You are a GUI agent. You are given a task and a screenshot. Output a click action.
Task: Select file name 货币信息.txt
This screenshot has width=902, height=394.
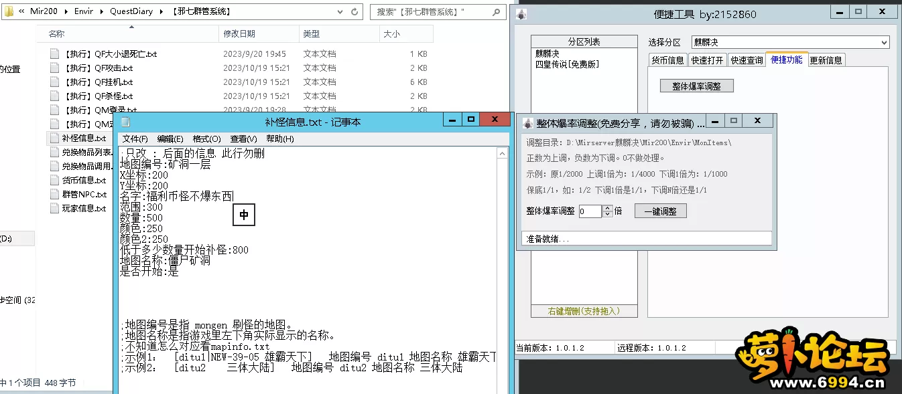(x=84, y=180)
